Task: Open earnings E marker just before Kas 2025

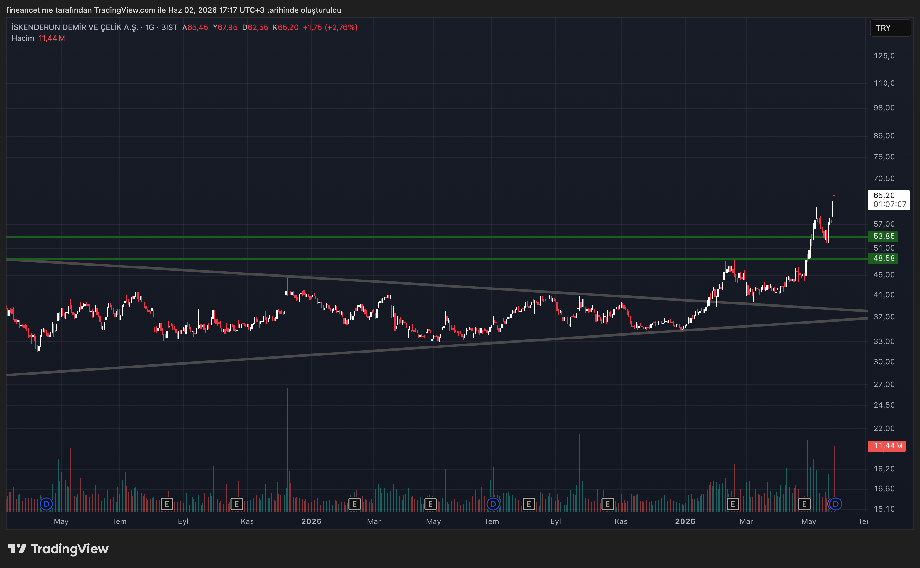Action: tap(607, 504)
